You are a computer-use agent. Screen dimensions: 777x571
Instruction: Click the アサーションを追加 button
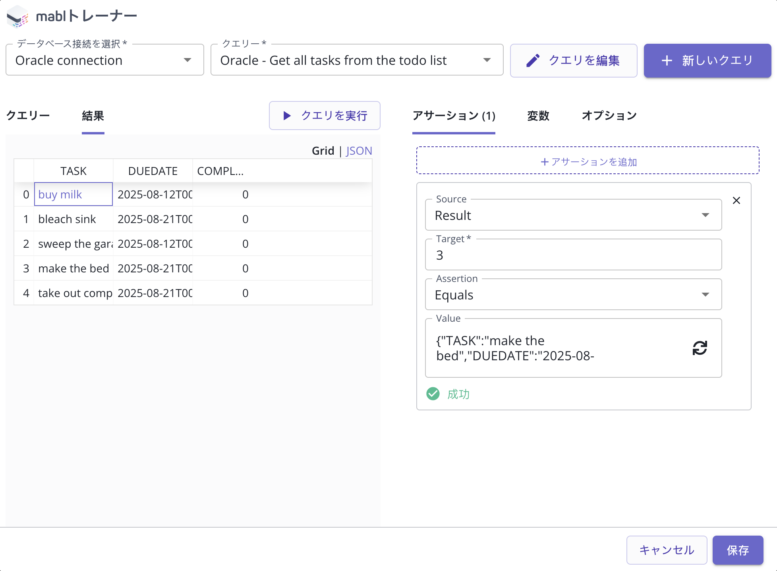(x=588, y=161)
